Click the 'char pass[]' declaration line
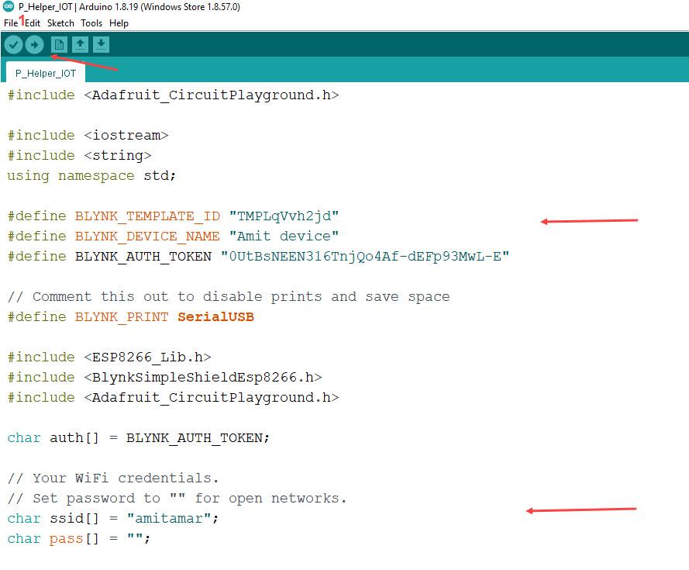This screenshot has height=570, width=689. (x=79, y=539)
